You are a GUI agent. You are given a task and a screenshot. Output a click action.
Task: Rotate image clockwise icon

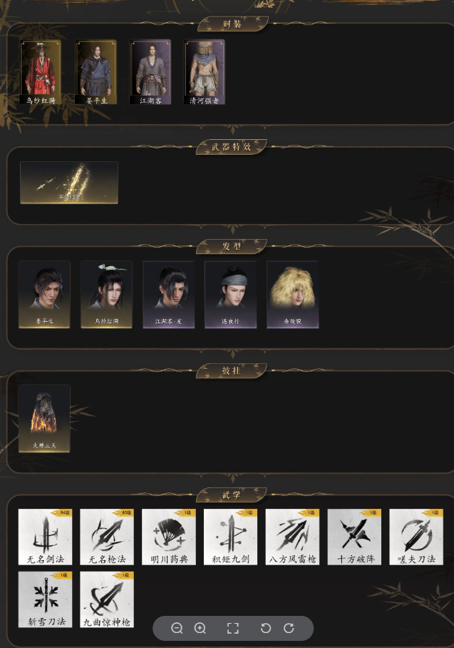pos(289,628)
